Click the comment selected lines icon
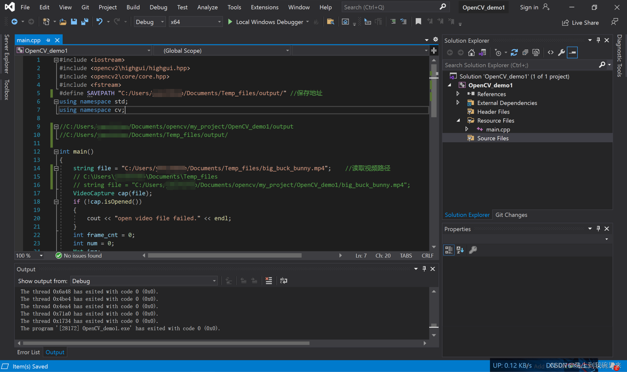The height and width of the screenshot is (372, 627). (x=393, y=22)
